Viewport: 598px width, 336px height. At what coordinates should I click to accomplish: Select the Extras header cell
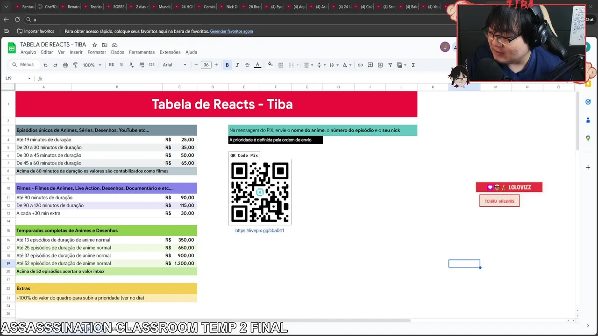(106, 288)
